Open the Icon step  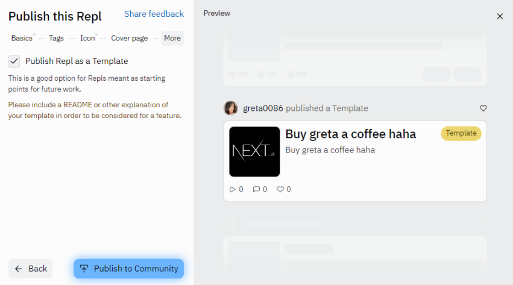click(x=87, y=38)
